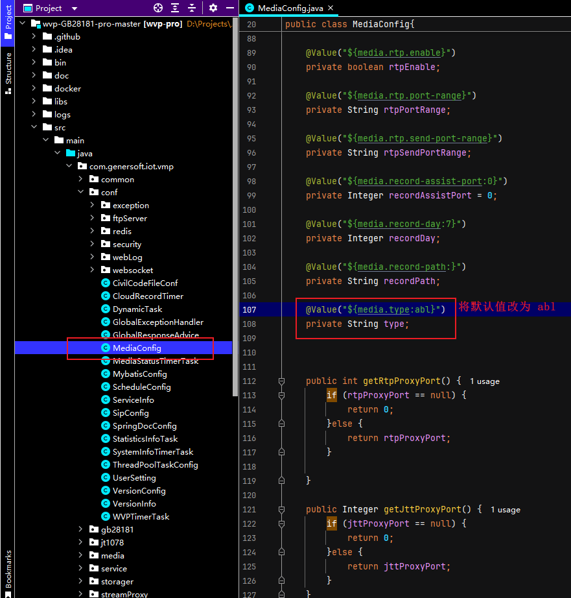Click the media.record-path property on line 104
The height and width of the screenshot is (598, 571).
pos(401,267)
